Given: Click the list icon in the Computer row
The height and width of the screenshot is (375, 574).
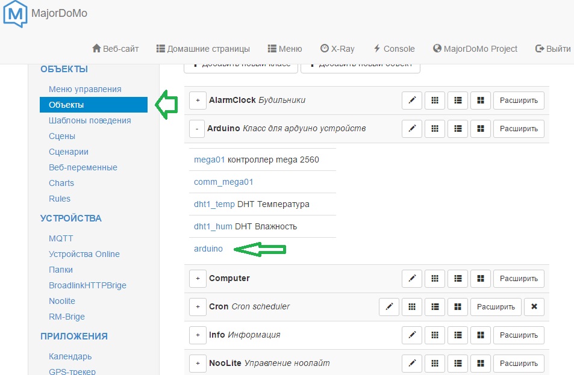Looking at the screenshot, I should (458, 279).
